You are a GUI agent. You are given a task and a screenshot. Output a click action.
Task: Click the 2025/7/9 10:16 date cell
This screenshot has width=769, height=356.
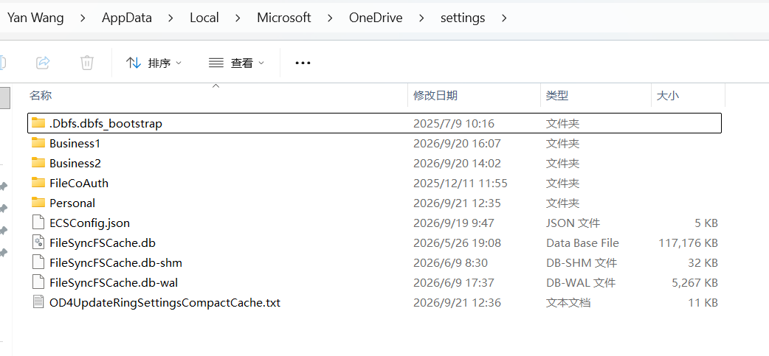tap(454, 124)
